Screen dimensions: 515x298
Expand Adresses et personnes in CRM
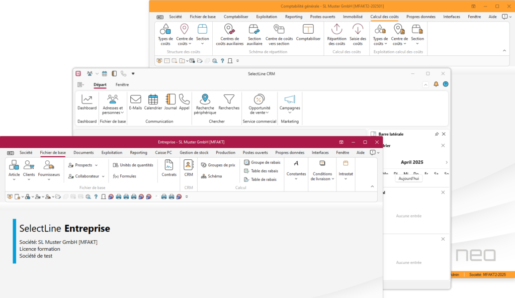point(122,113)
